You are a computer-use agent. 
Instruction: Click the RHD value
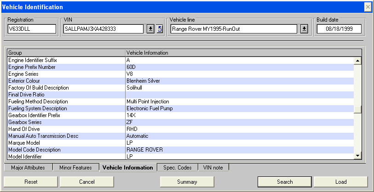point(132,130)
